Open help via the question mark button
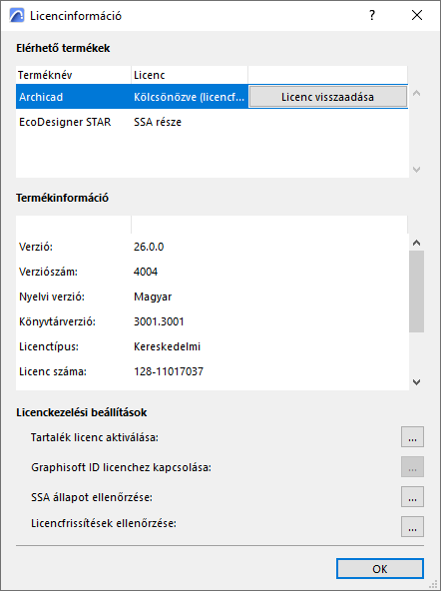The image size is (441, 591). point(372,15)
